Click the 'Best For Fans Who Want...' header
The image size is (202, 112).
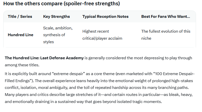coord(166,17)
